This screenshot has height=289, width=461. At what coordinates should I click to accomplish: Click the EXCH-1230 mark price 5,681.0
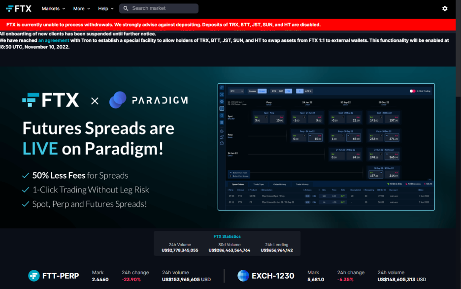click(316, 280)
